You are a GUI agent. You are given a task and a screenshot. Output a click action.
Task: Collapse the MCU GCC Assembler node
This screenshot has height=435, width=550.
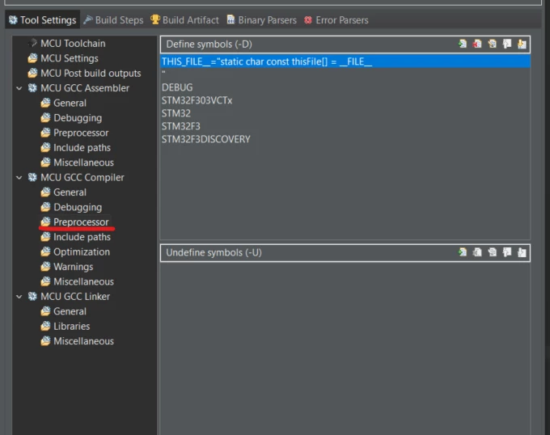click(19, 88)
